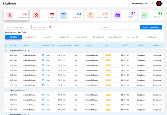The width and height of the screenshot is (167, 115).
Task: Tick the checkbox of the top Apprentices Act group
Action: click(6, 50)
